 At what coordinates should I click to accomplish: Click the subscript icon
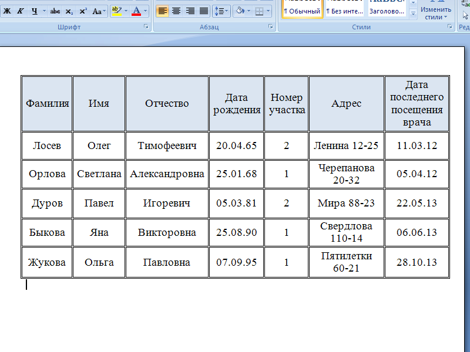[69, 11]
